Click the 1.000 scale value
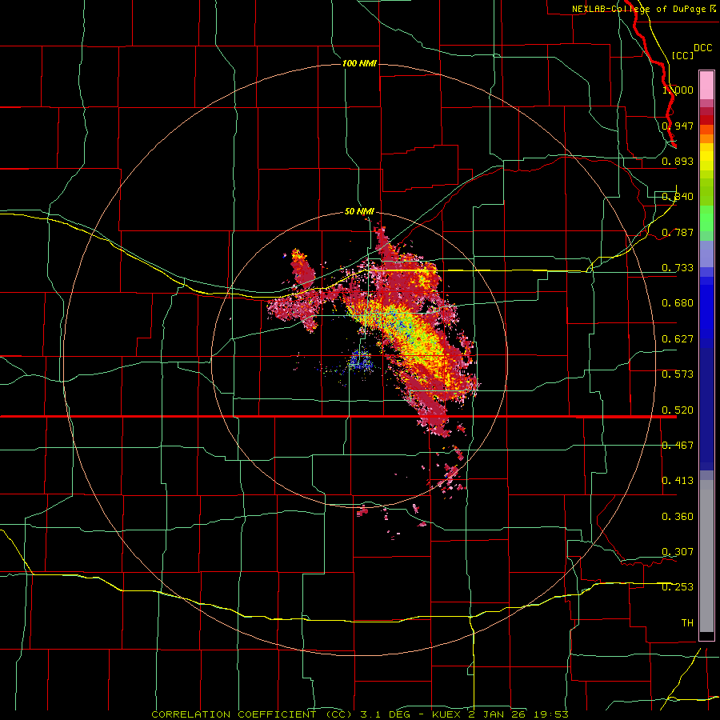The height and width of the screenshot is (720, 720). 678,90
